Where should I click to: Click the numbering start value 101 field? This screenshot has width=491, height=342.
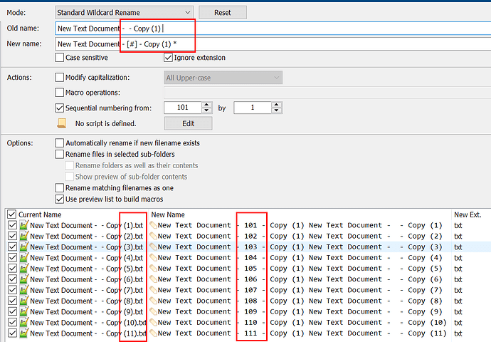[183, 108]
